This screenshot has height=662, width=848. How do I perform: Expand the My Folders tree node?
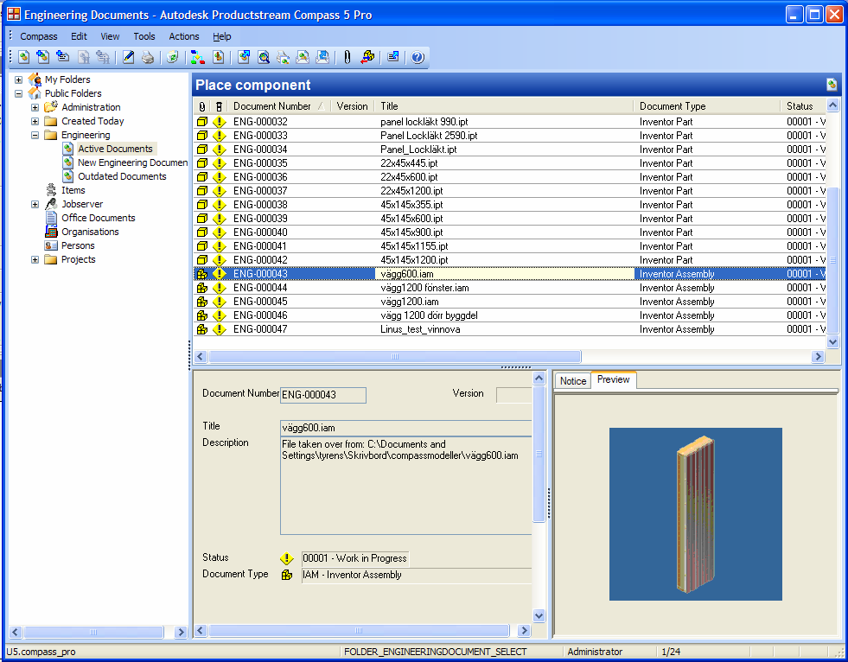pos(18,80)
